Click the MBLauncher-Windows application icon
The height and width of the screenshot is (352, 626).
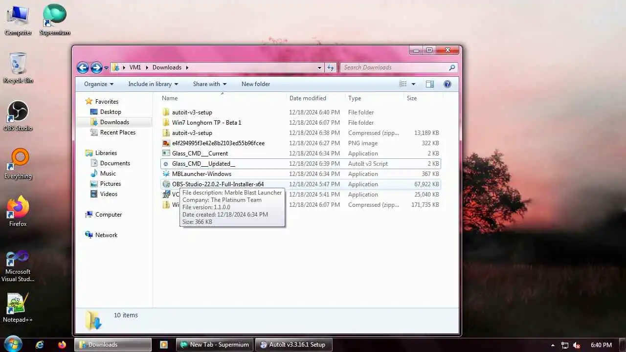[x=166, y=174]
